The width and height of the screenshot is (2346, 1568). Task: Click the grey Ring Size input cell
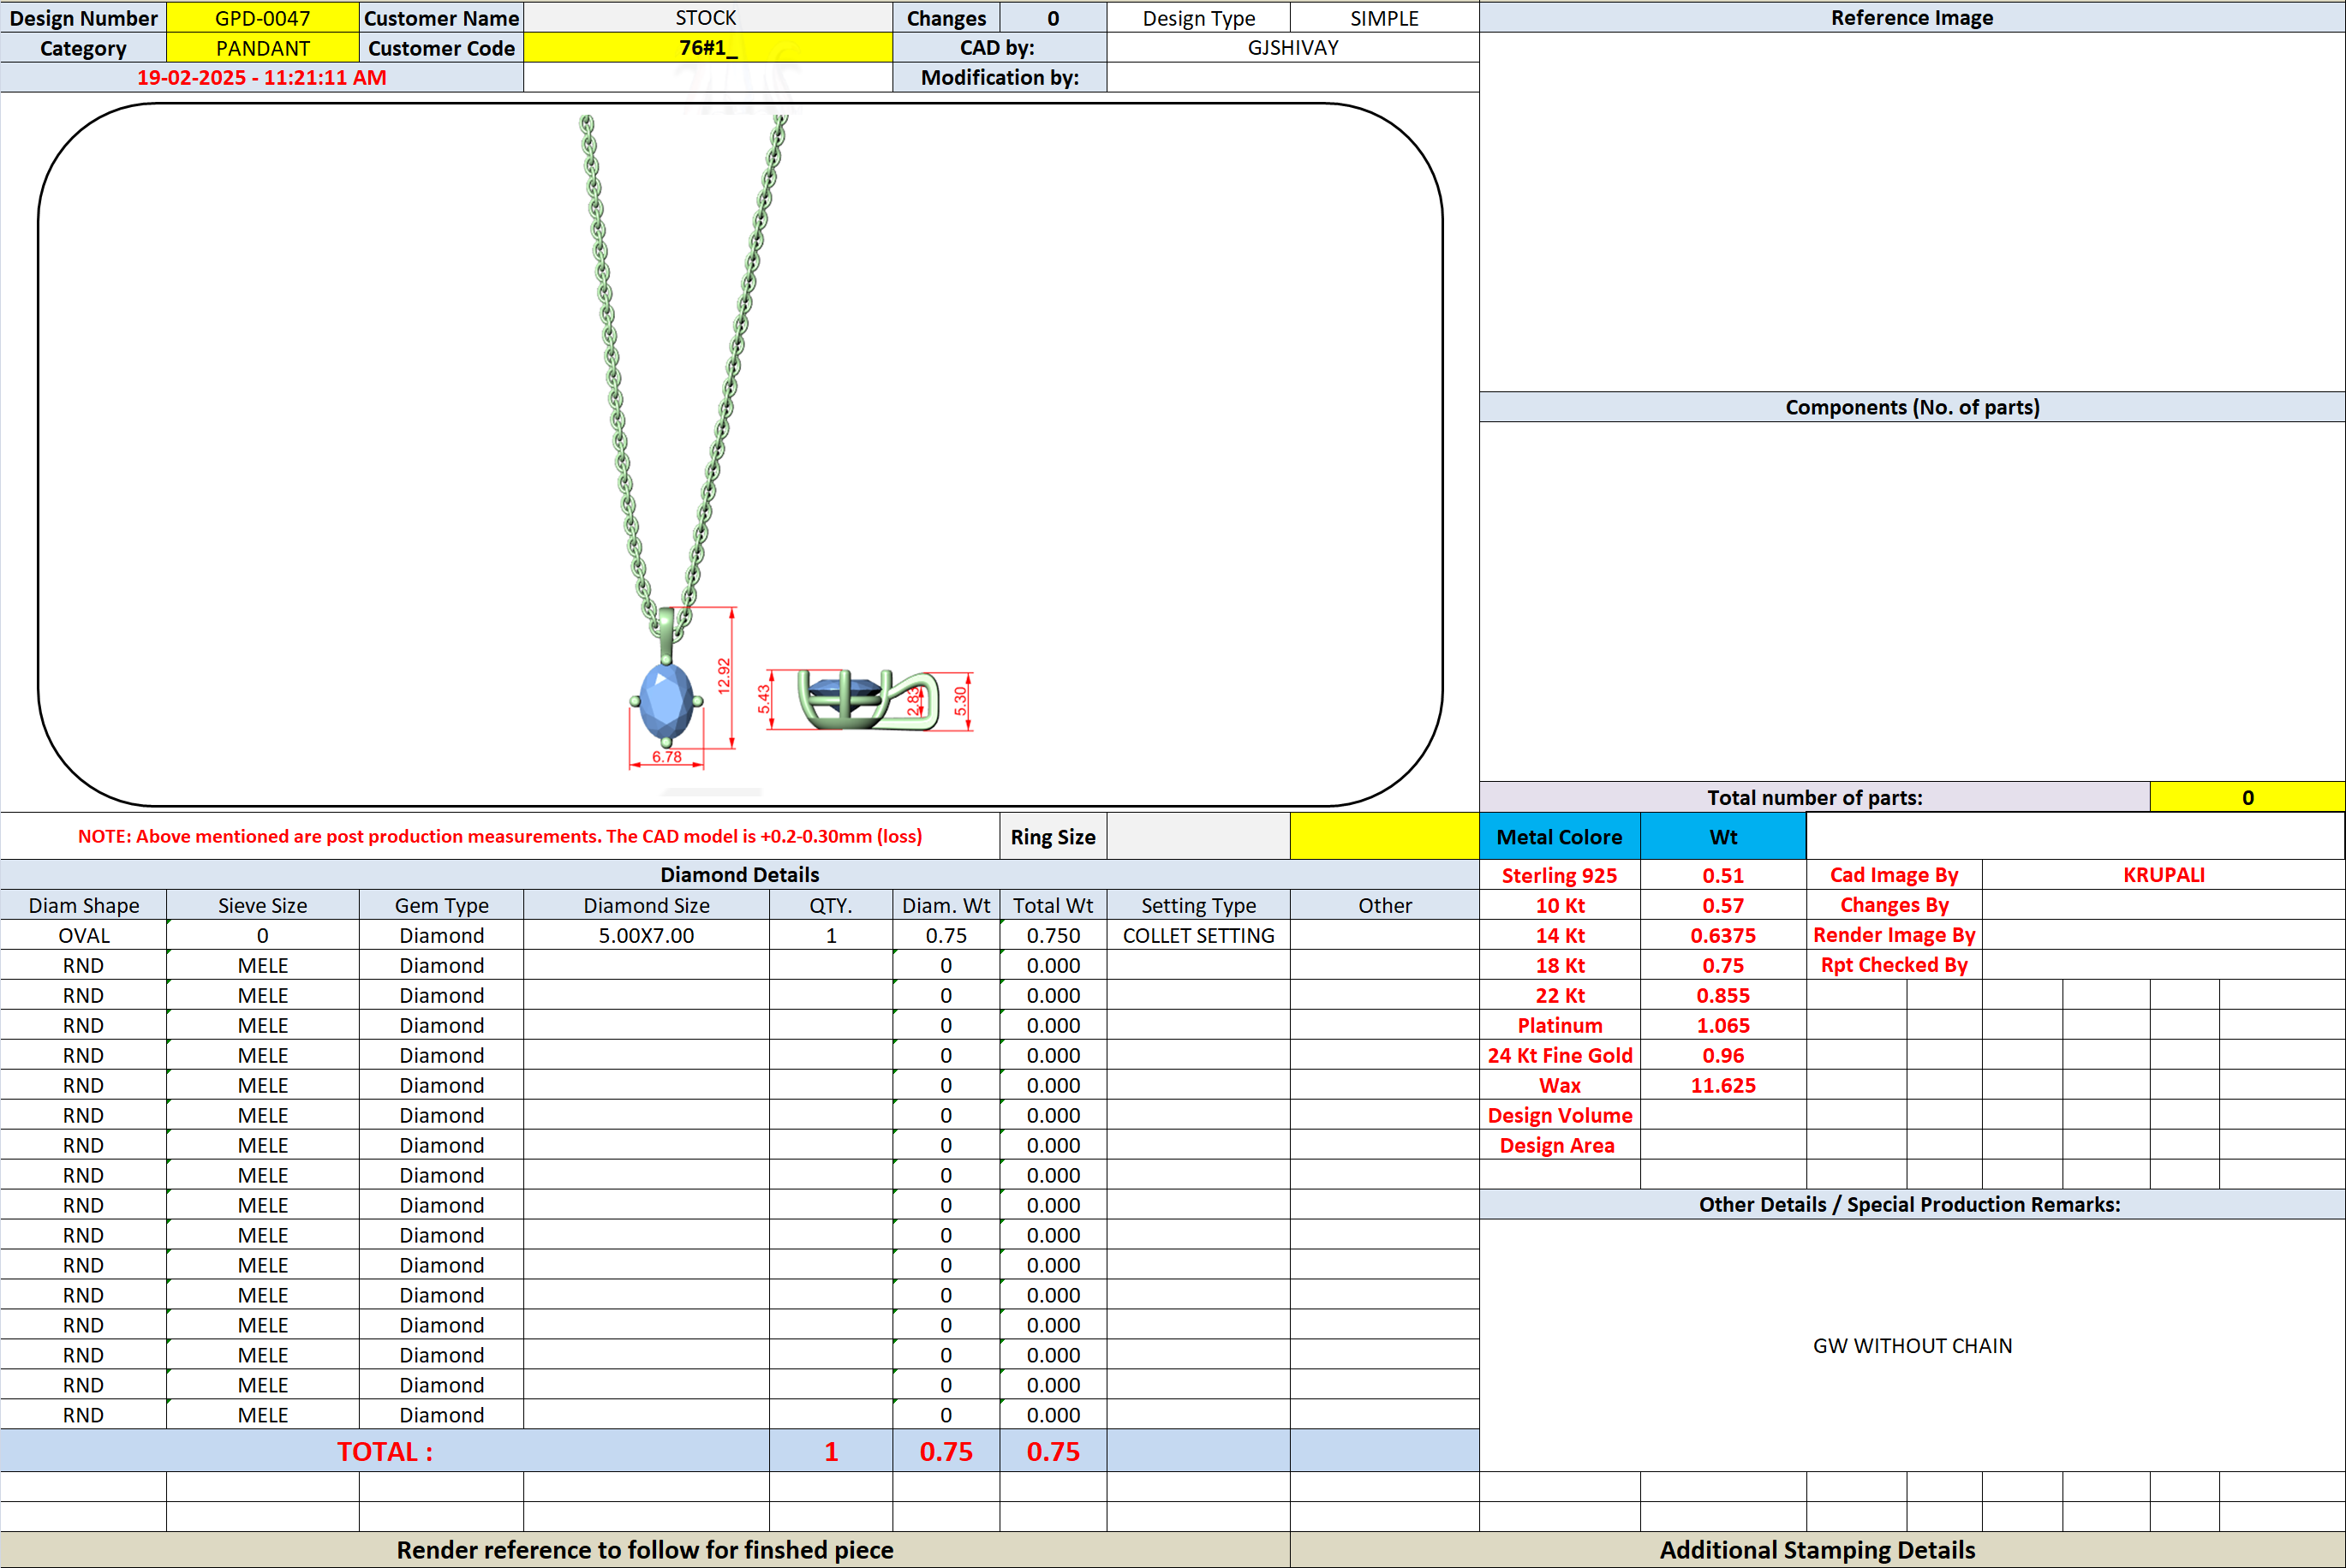click(x=1198, y=836)
